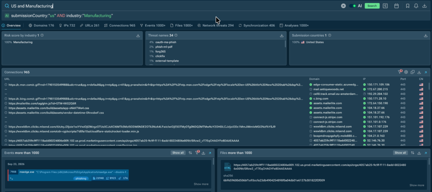The width and height of the screenshot is (432, 192).
Task: Open the Connections filter icon with badge 4
Action: pos(400,72)
